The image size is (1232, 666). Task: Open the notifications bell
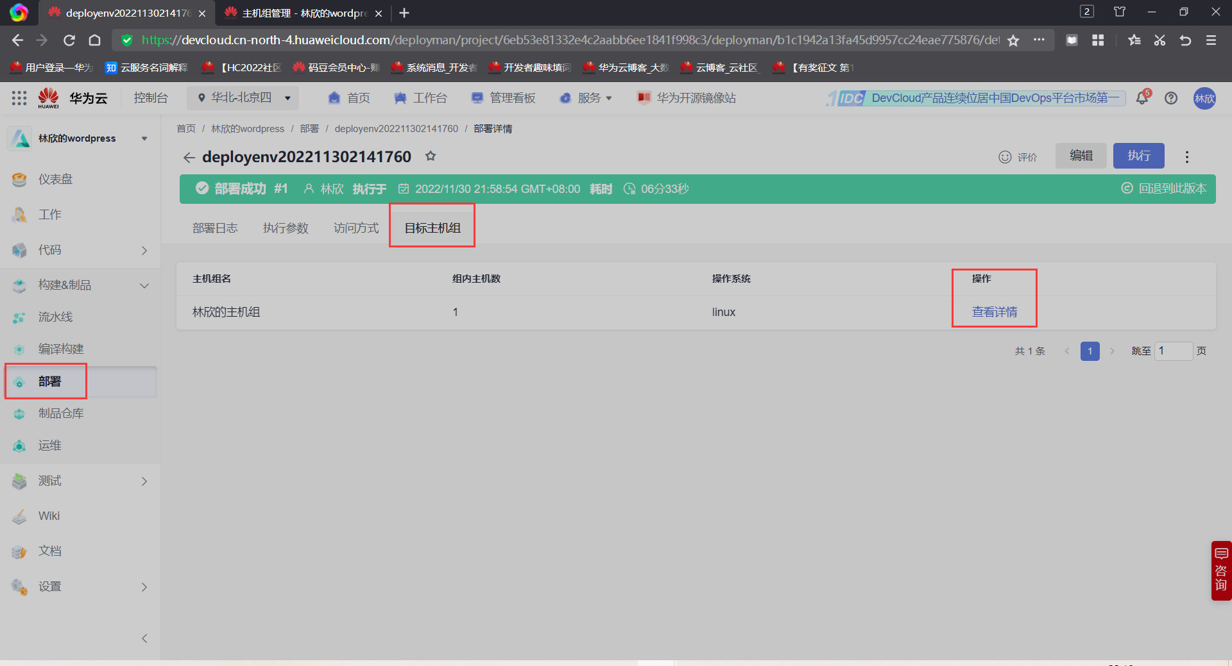pyautogui.click(x=1142, y=98)
